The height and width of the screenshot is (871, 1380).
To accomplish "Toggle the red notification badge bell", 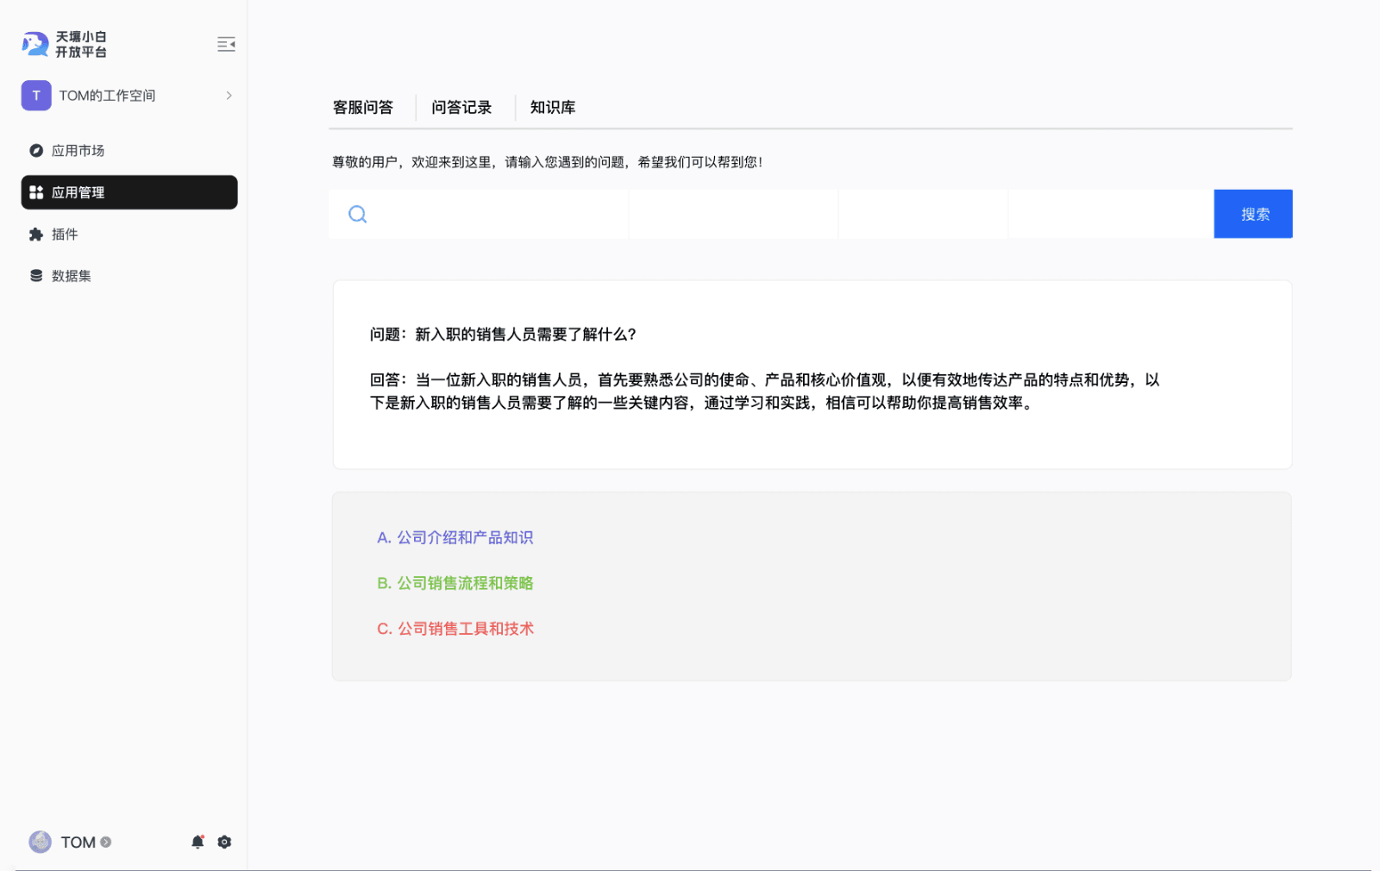I will (x=198, y=842).
